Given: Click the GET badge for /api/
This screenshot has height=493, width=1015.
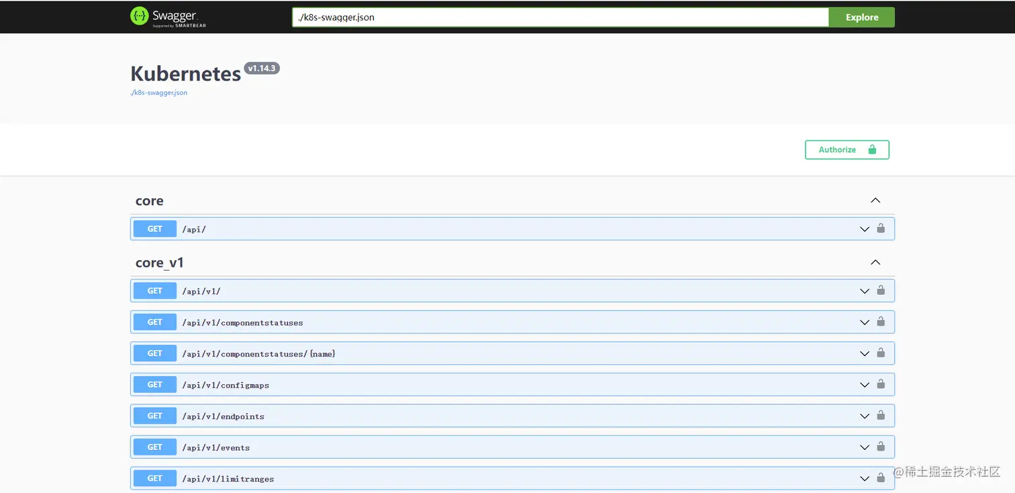Looking at the screenshot, I should click(155, 229).
